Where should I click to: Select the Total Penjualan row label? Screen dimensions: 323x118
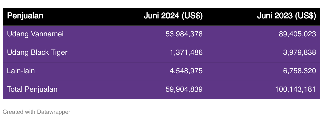click(x=32, y=89)
